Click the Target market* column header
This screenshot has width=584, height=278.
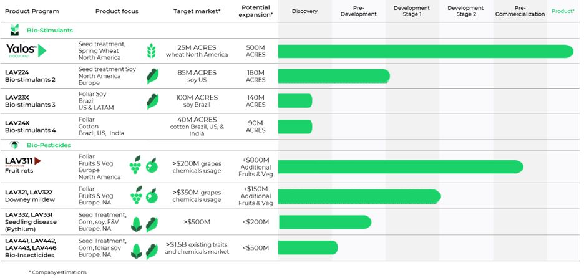pos(197,11)
